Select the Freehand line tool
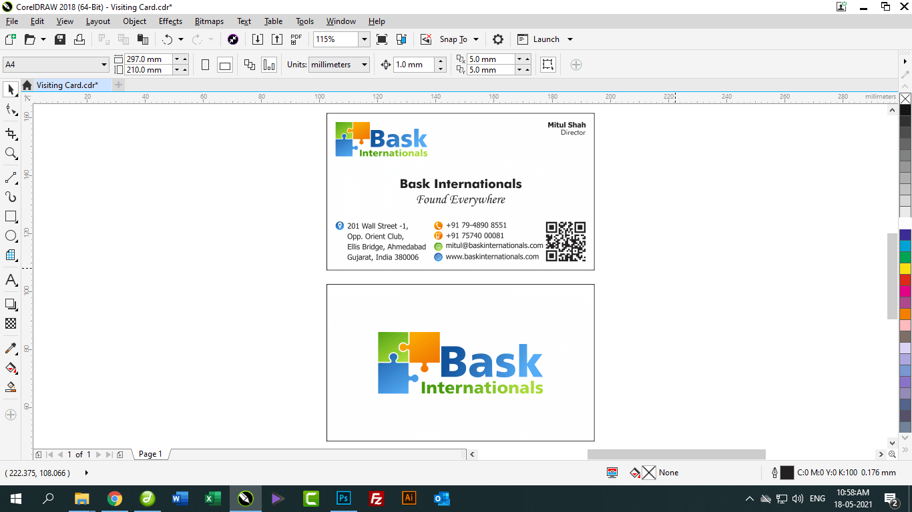912x512 pixels. pyautogui.click(x=11, y=178)
